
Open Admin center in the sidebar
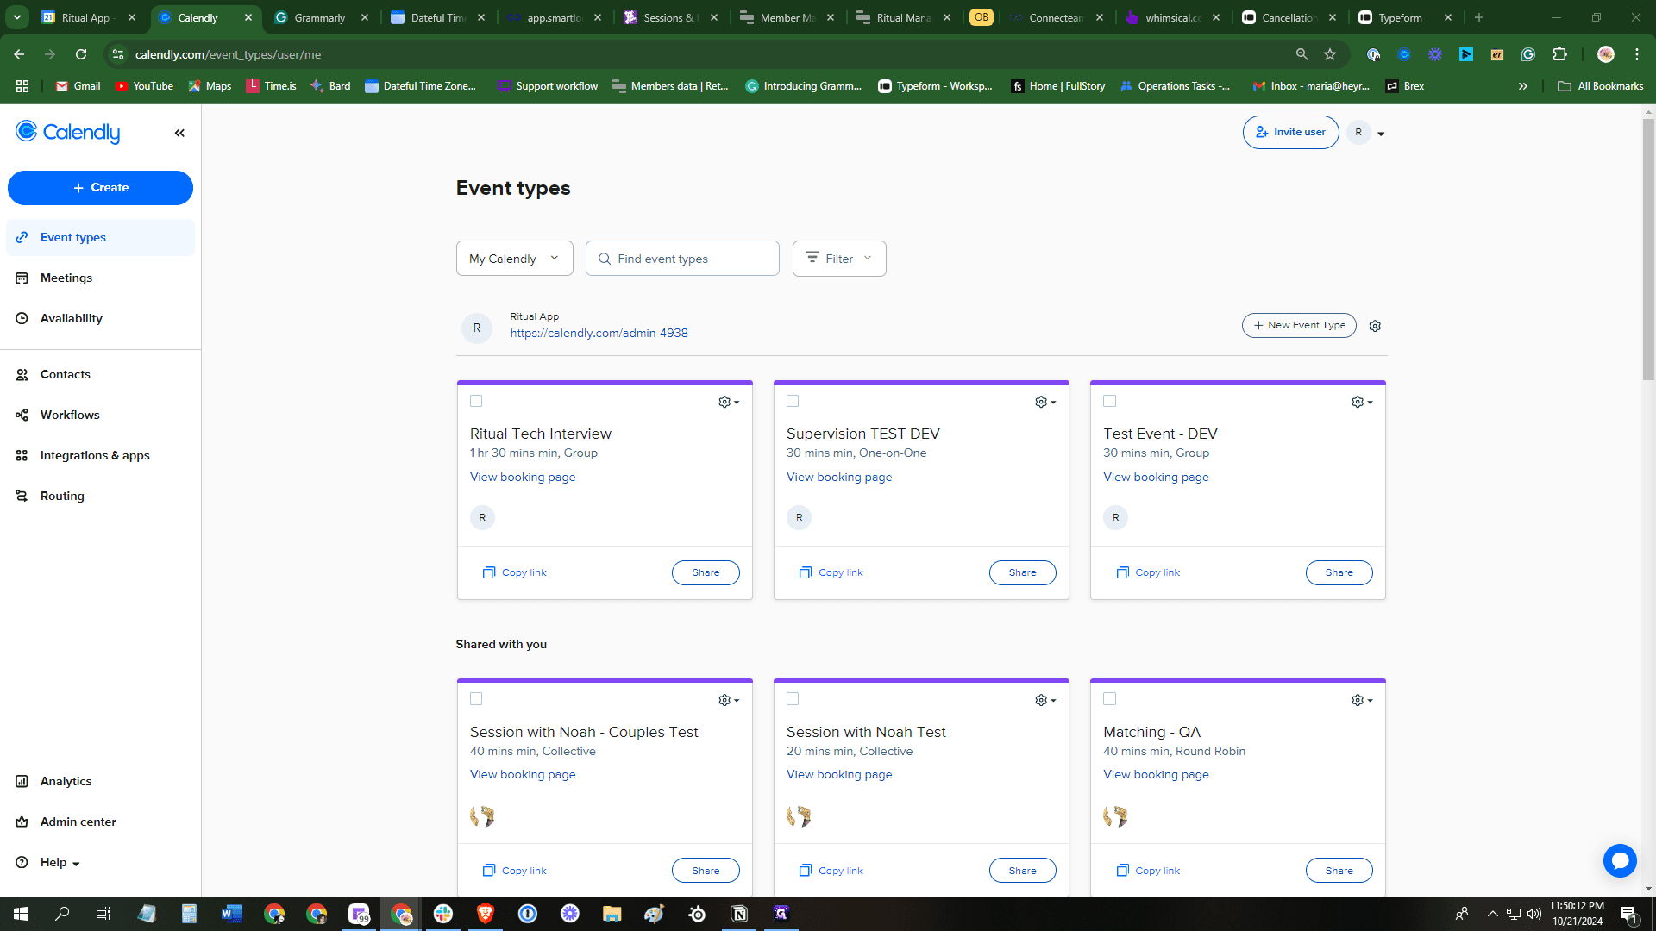(x=100, y=822)
